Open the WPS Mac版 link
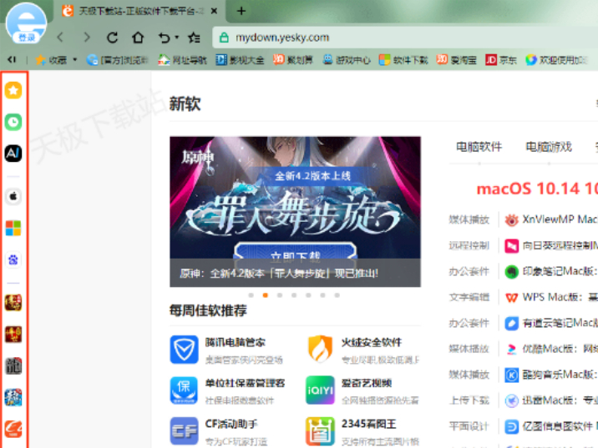Viewport: 598px width, 448px height. (551, 297)
